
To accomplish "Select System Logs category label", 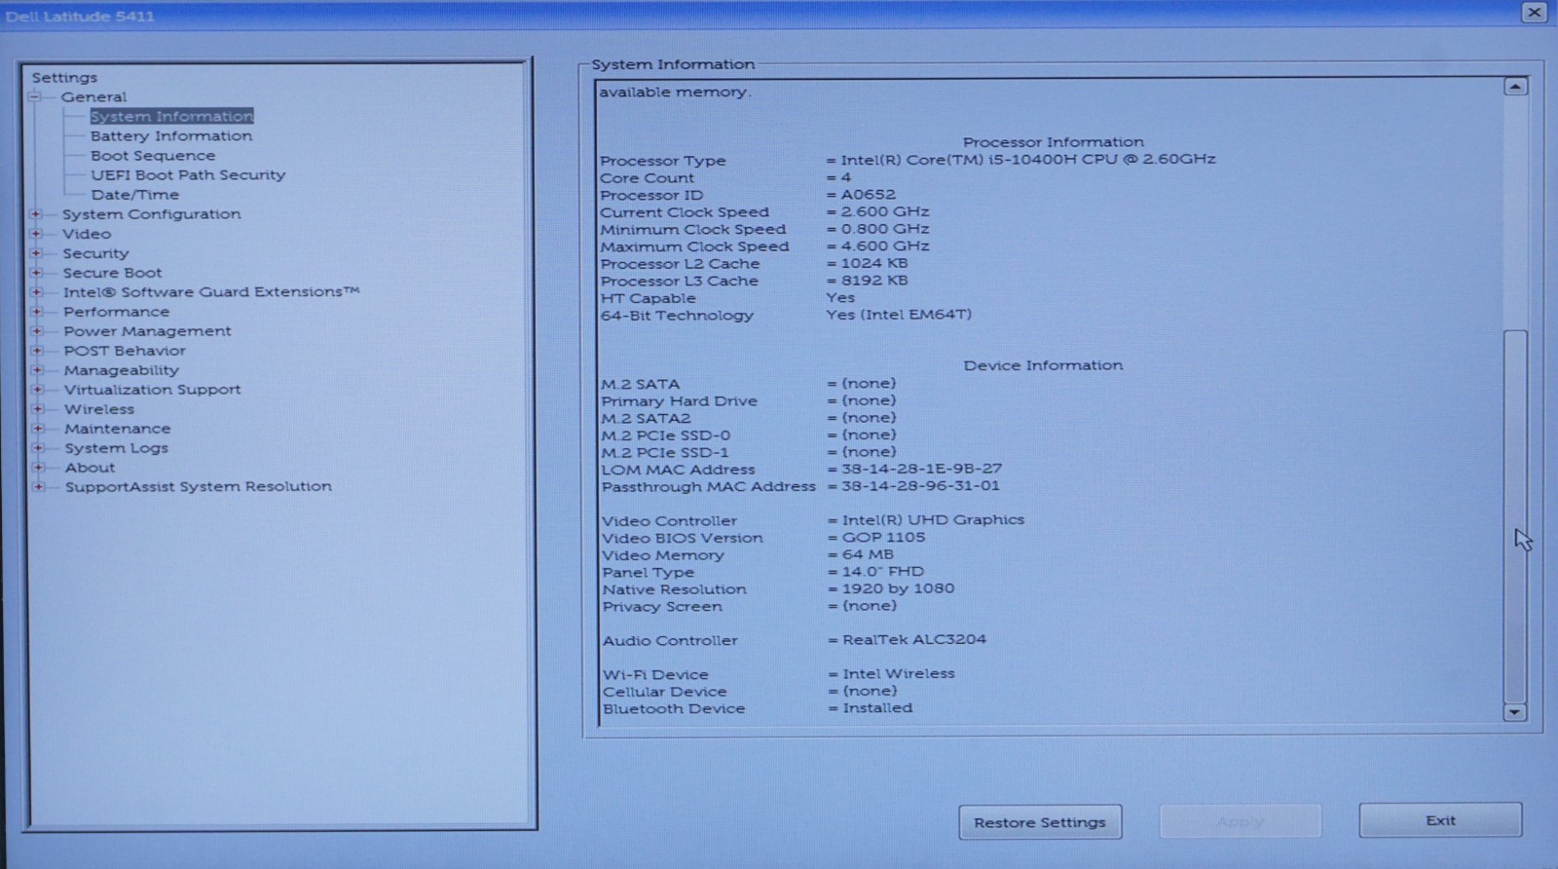I will (116, 448).
